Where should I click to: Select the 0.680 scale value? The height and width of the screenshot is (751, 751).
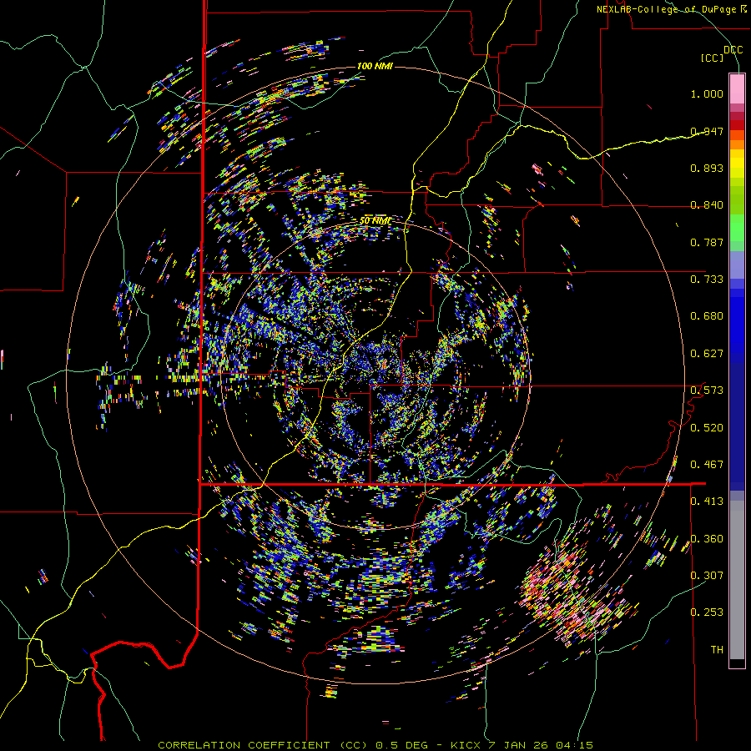[707, 316]
